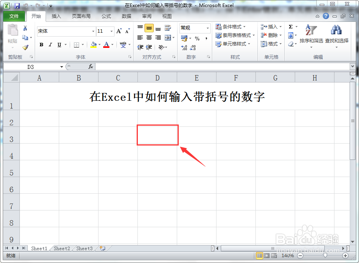Switch to the 公式 Formulas tab
Image resolution: width=359 pixels, height=263 pixels.
coord(106,16)
